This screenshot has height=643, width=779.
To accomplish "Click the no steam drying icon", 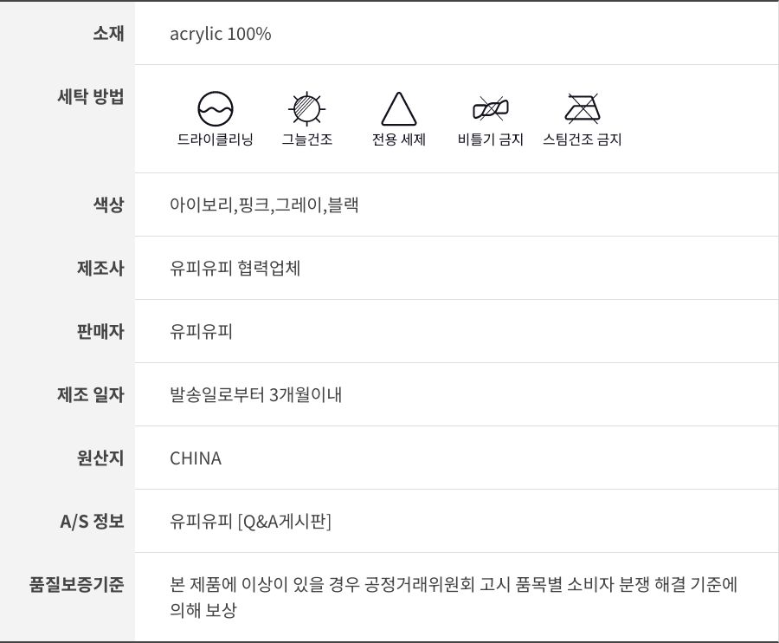I will (x=583, y=109).
